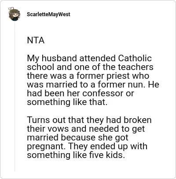176x179 pixels.
Task: Click the word school in the comment
Action: click(40, 67)
